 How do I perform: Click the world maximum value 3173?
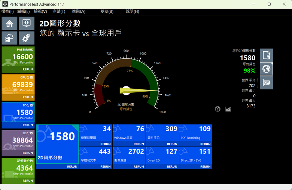[251, 106]
